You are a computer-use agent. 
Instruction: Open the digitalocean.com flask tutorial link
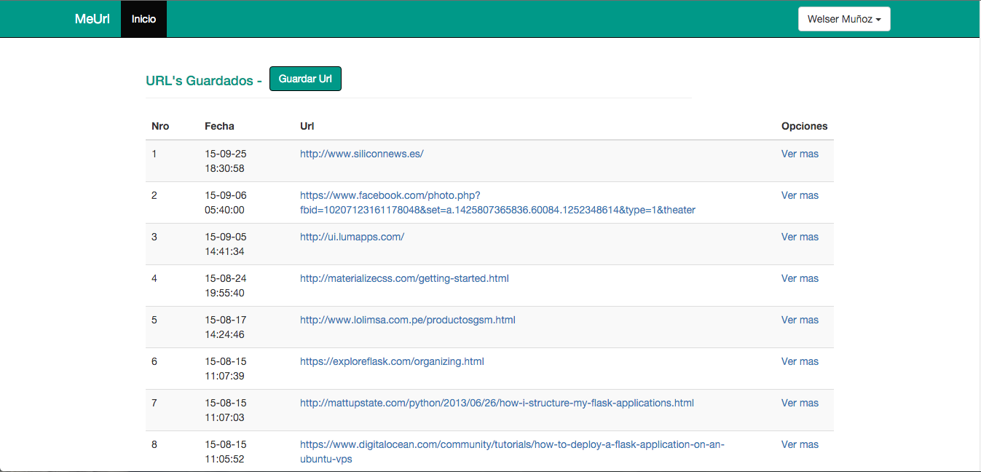(512, 452)
